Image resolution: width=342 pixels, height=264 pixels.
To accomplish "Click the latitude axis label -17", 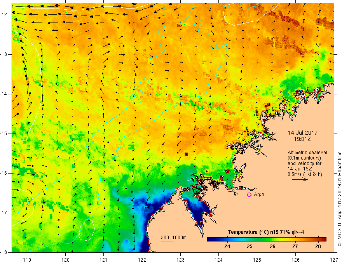I will coord(4,213).
